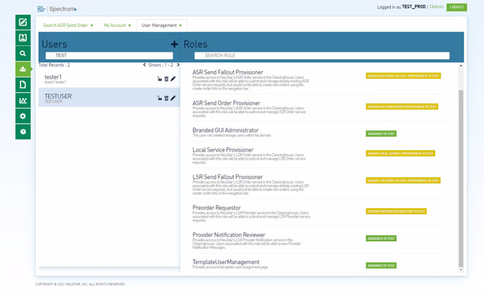Switch to Search ASR Send Order tab
The width and height of the screenshot is (484, 299).
(65, 25)
